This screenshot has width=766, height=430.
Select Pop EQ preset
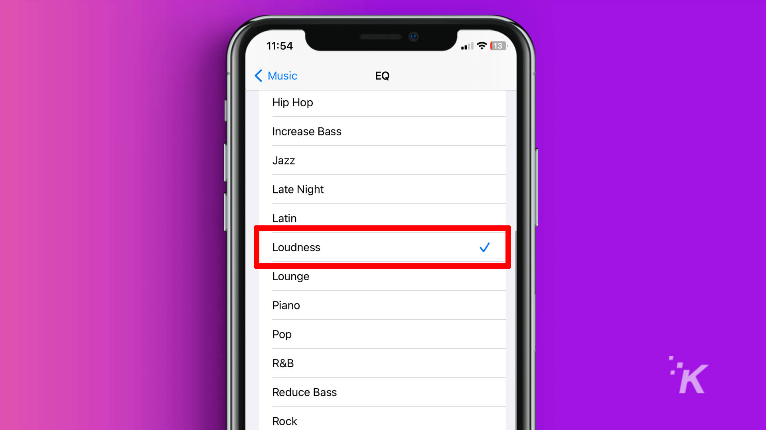point(383,334)
